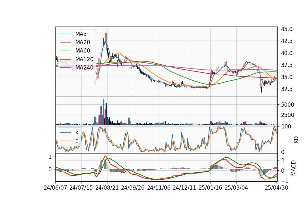Click the 24/06/07 date axis label
308x221 pixels.
[56, 188]
